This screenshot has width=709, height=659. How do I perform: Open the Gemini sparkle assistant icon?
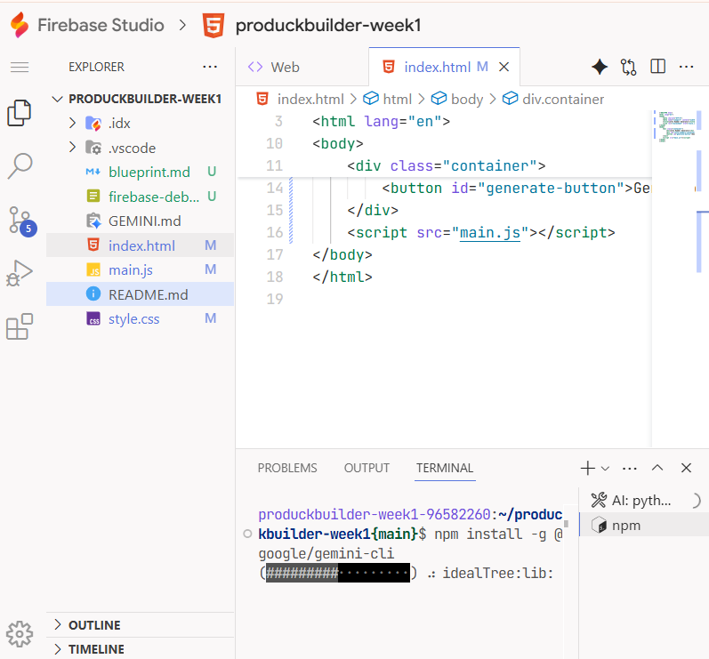(x=600, y=68)
